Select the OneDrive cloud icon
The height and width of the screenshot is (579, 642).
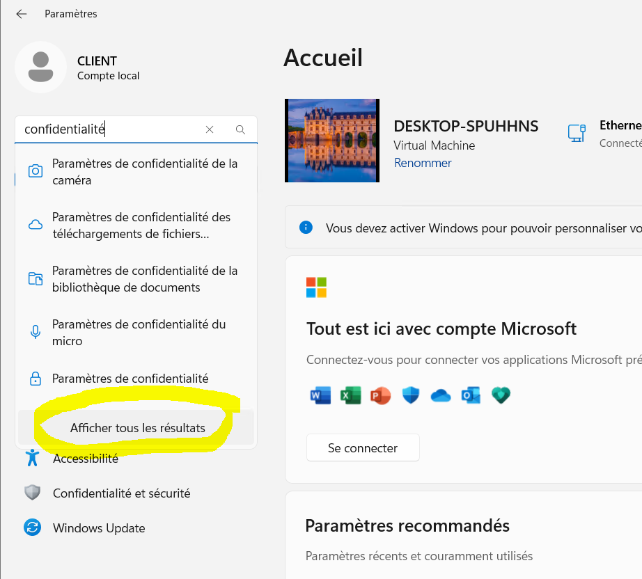tap(439, 395)
